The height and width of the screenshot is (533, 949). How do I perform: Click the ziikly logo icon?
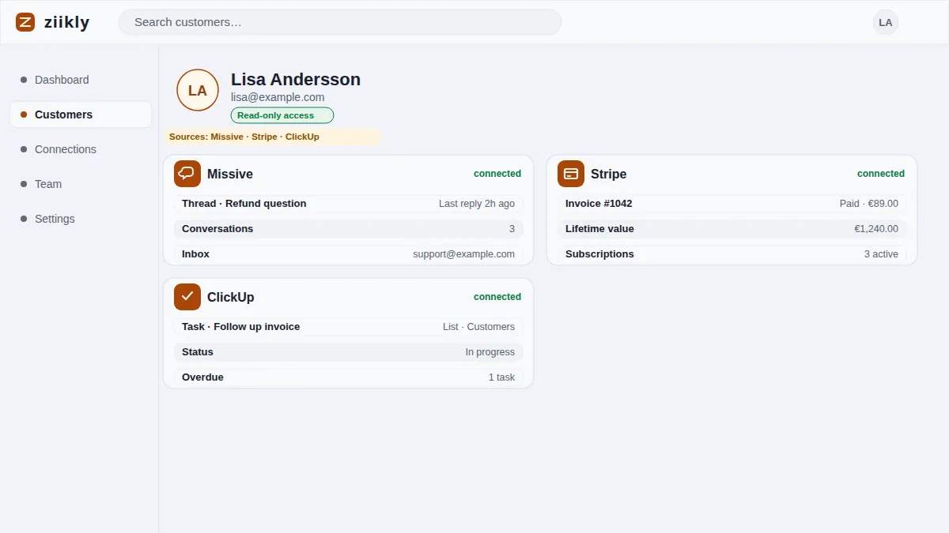click(25, 22)
